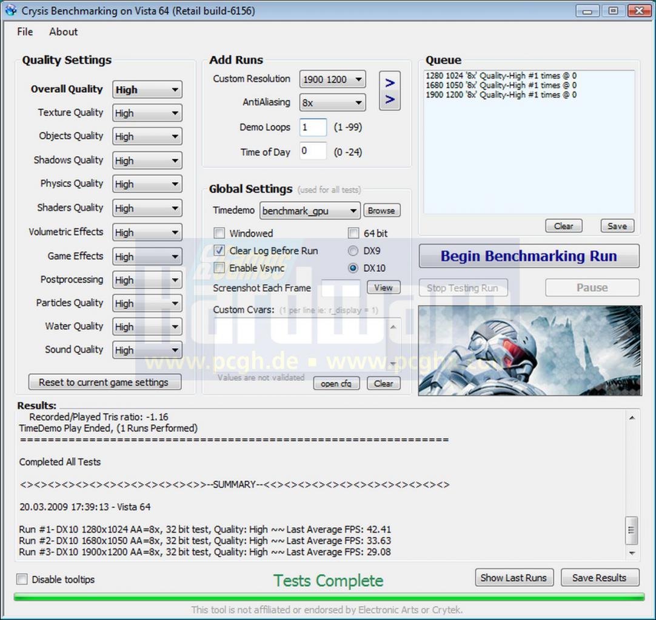
Task: Enable the Vsync checkbox
Action: 219,268
